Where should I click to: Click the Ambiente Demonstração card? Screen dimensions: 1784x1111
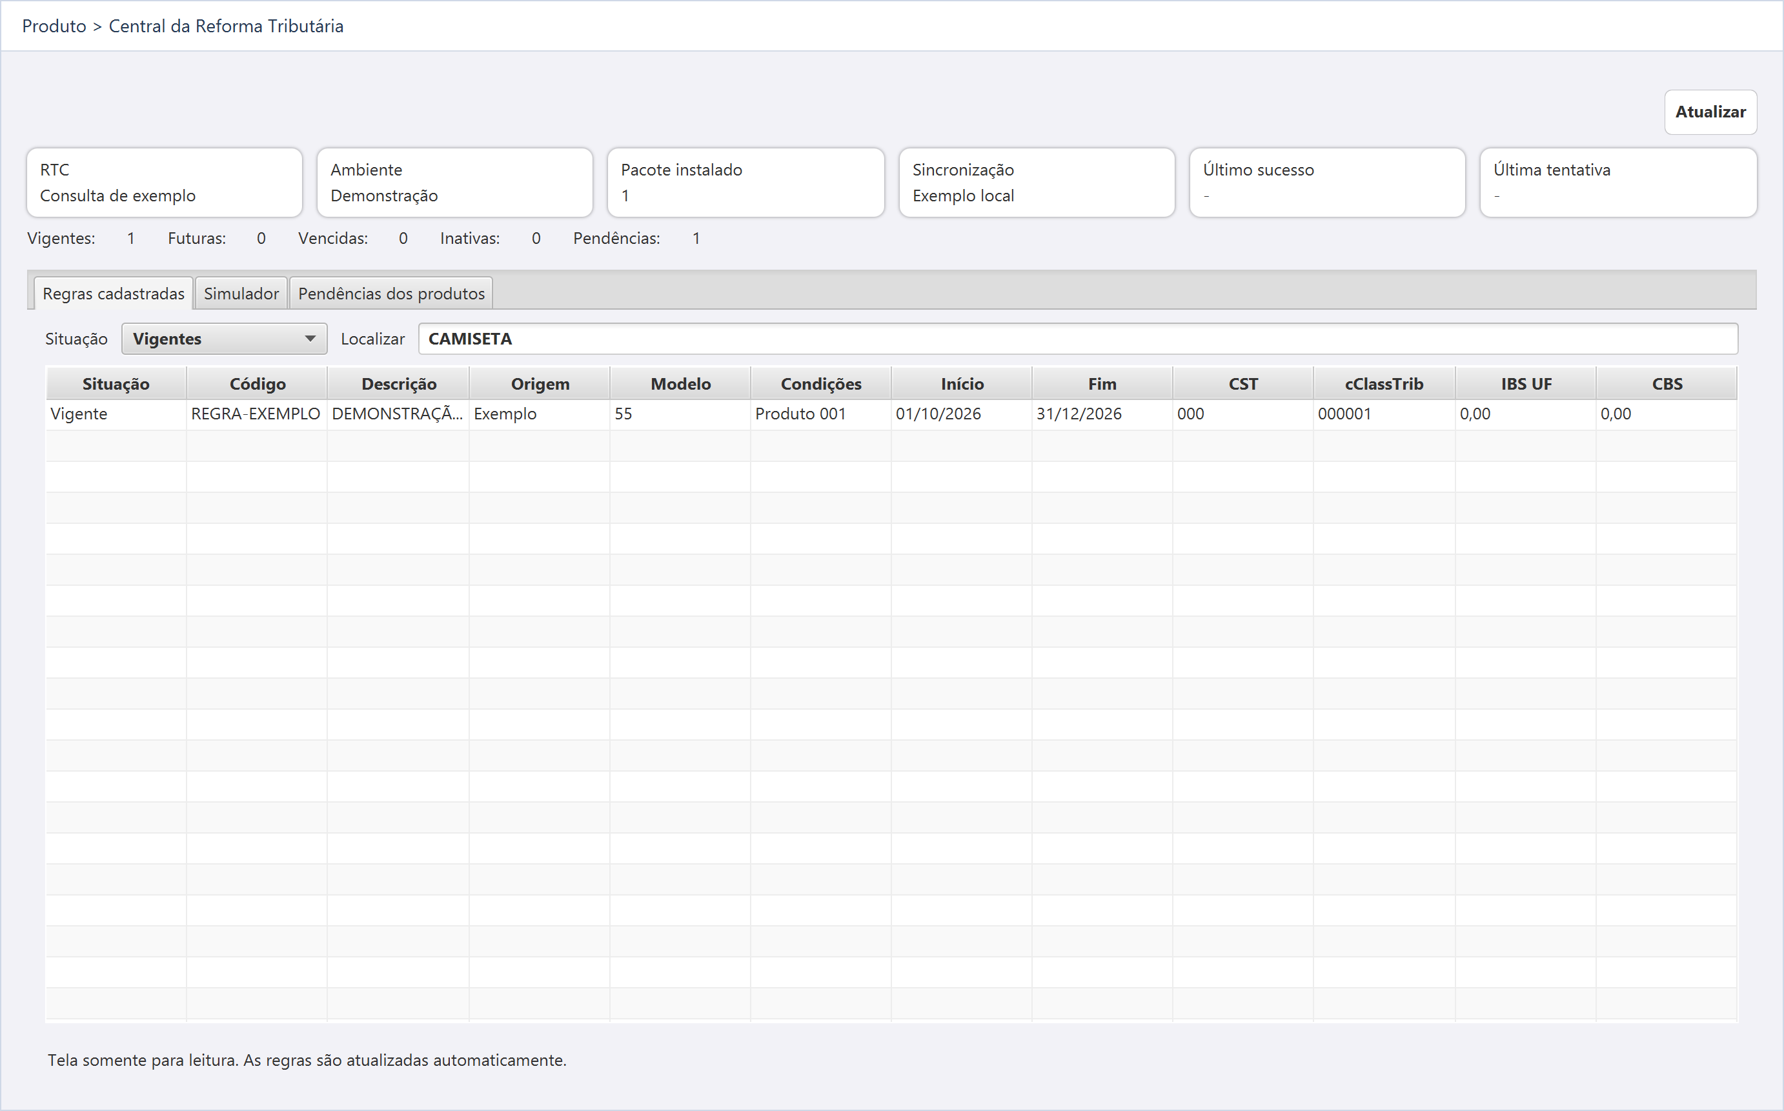click(455, 182)
